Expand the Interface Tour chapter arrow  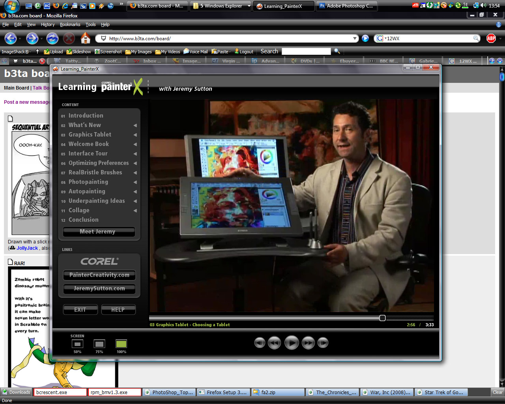pos(135,154)
